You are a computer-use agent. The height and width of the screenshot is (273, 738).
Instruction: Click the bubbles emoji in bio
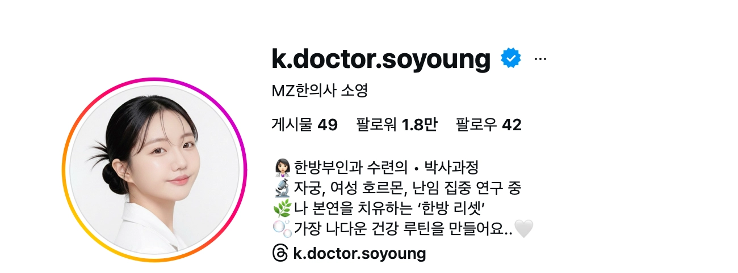click(x=282, y=229)
